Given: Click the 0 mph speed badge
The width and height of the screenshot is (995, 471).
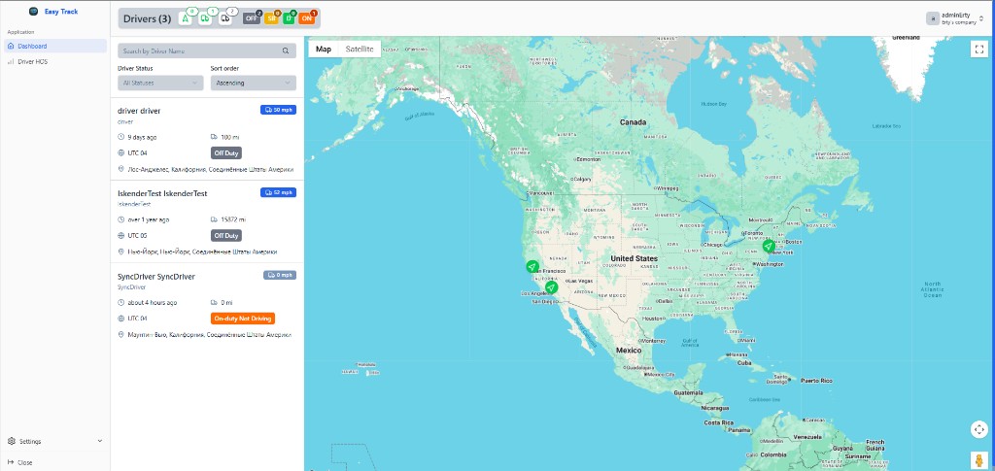Looking at the screenshot, I should click(x=280, y=275).
